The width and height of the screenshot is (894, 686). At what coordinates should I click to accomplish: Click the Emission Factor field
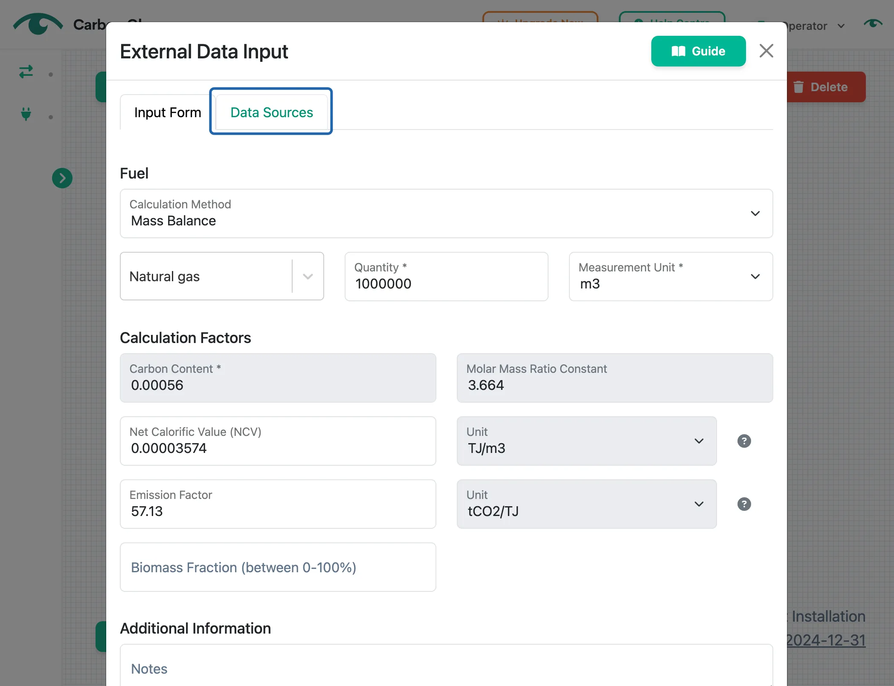pyautogui.click(x=278, y=504)
